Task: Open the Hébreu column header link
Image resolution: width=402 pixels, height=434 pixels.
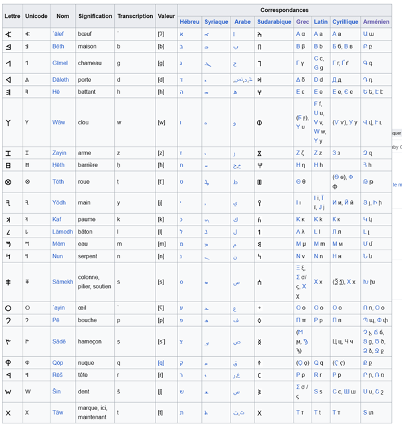Action: 189,22
